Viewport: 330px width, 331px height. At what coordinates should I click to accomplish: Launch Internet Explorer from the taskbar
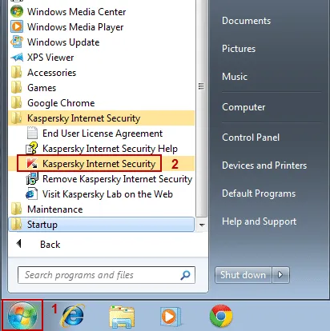pyautogui.click(x=72, y=316)
